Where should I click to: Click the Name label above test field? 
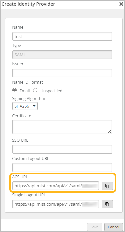click(x=18, y=27)
